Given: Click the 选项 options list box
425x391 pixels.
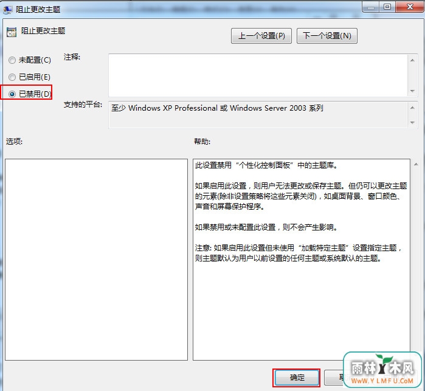Looking at the screenshot, I should (96, 260).
